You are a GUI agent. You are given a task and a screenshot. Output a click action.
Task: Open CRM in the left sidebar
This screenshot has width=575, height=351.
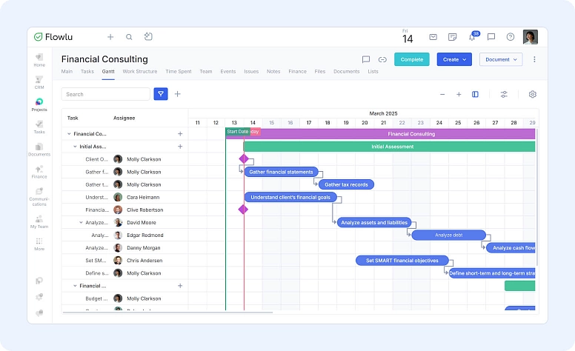click(39, 82)
